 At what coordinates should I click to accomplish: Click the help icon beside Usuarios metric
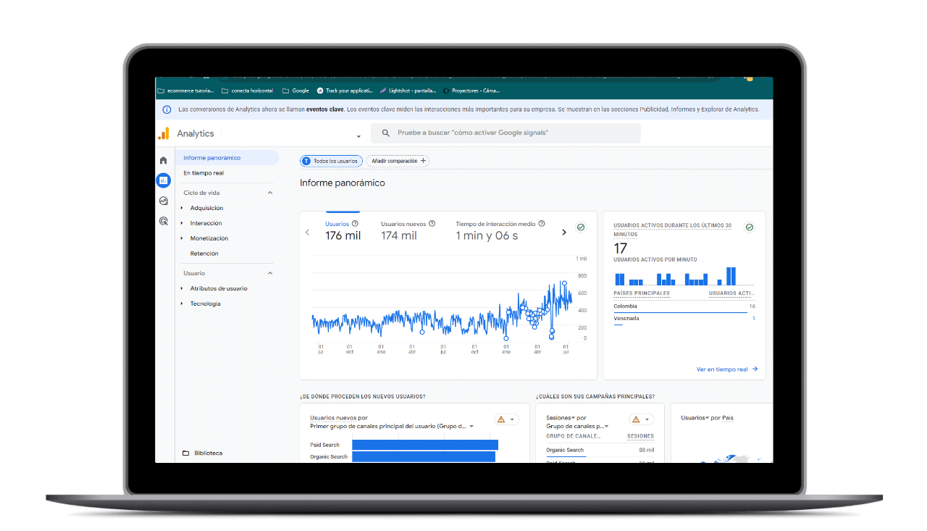[x=355, y=224]
